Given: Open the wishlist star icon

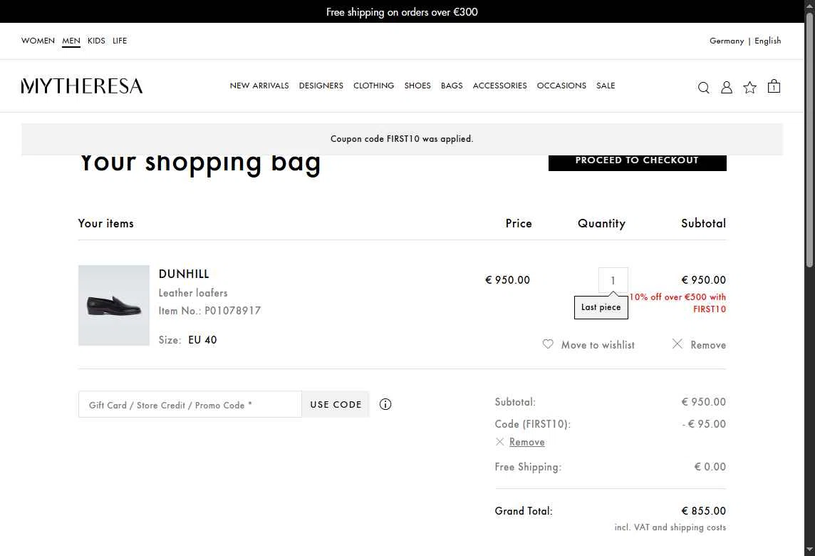Looking at the screenshot, I should [x=749, y=88].
